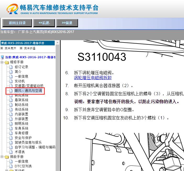Open 发动机 under 维修手册
Screen dimensions: 184x171
pos(20,81)
